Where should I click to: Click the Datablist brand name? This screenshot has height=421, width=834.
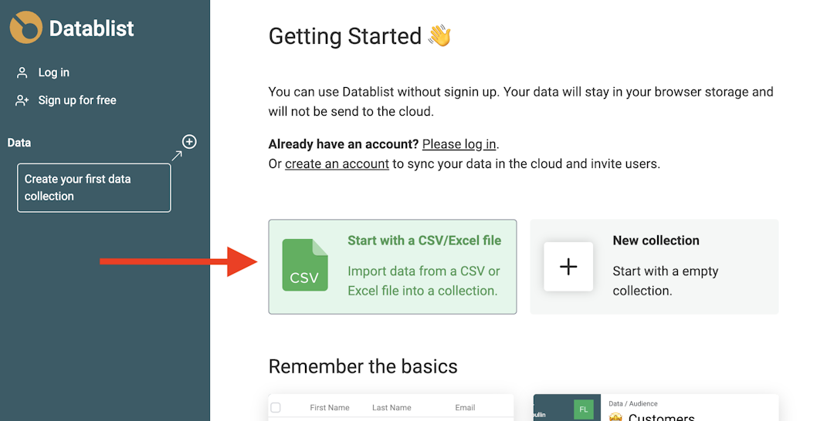91,29
